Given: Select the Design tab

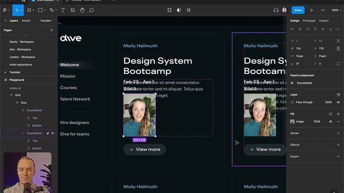Looking at the screenshot, I should (295, 20).
